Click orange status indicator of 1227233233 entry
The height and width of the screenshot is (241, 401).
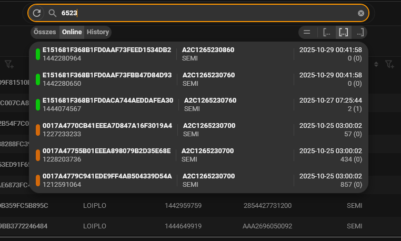[x=38, y=129]
